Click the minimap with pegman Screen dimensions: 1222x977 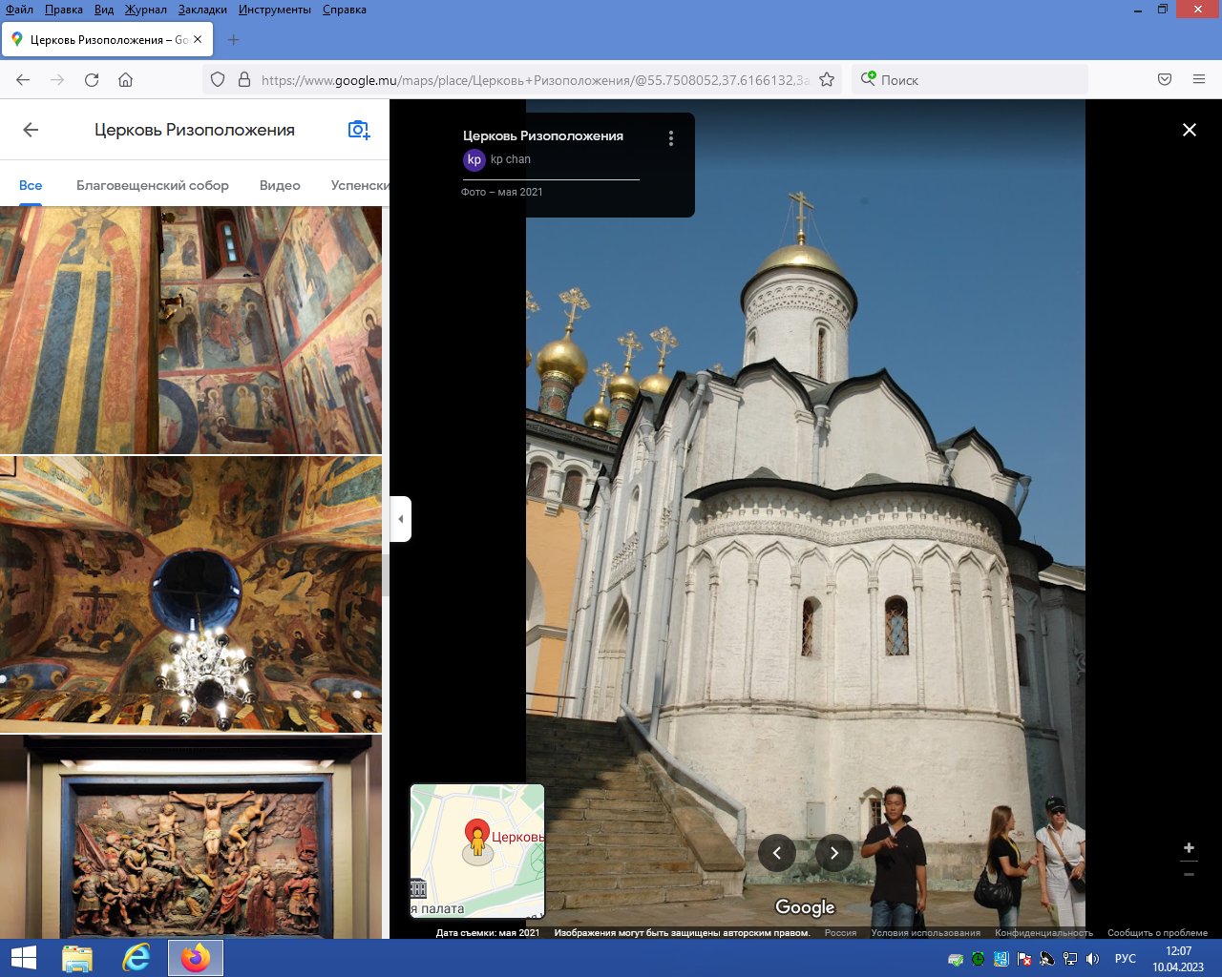(477, 851)
